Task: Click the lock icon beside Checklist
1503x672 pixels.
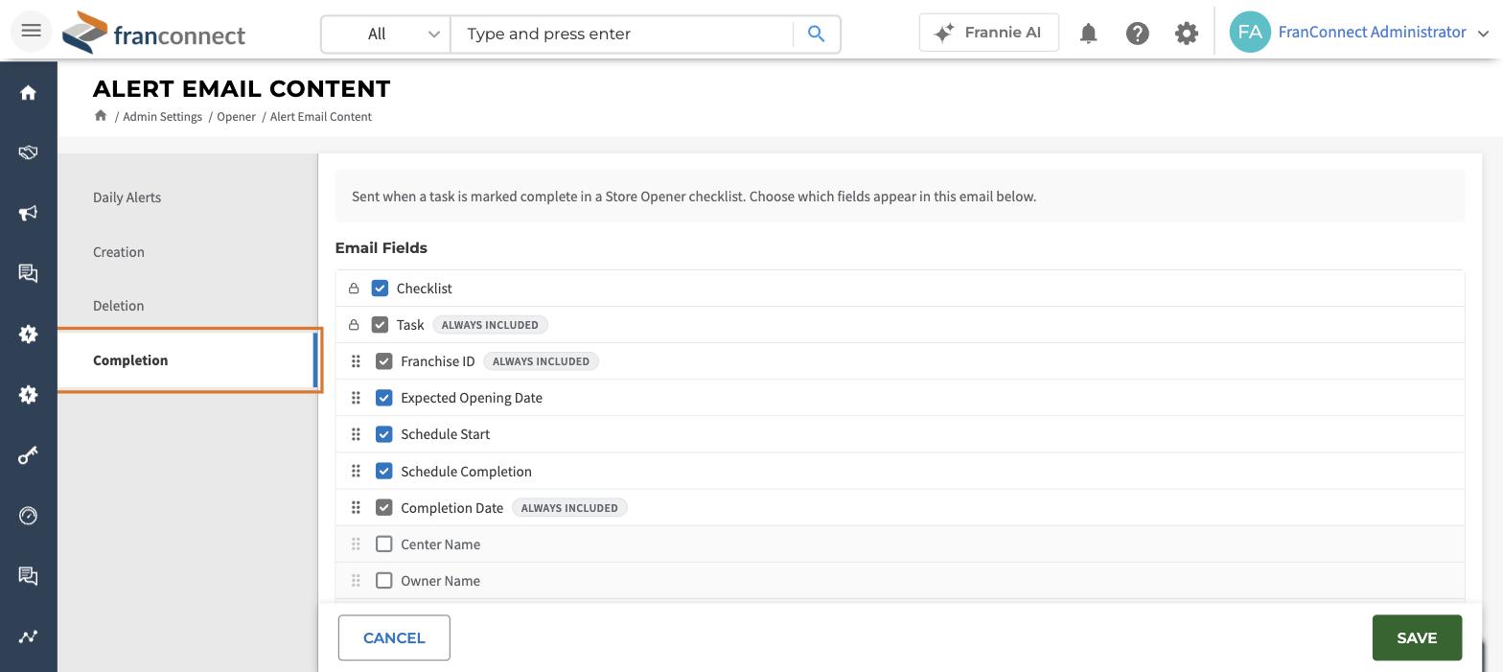Action: click(x=354, y=289)
